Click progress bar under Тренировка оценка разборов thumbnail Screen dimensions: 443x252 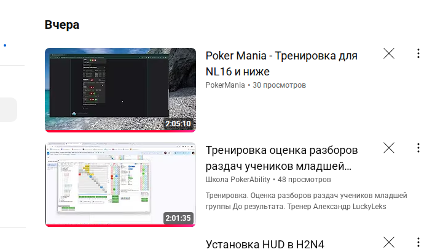120,225
